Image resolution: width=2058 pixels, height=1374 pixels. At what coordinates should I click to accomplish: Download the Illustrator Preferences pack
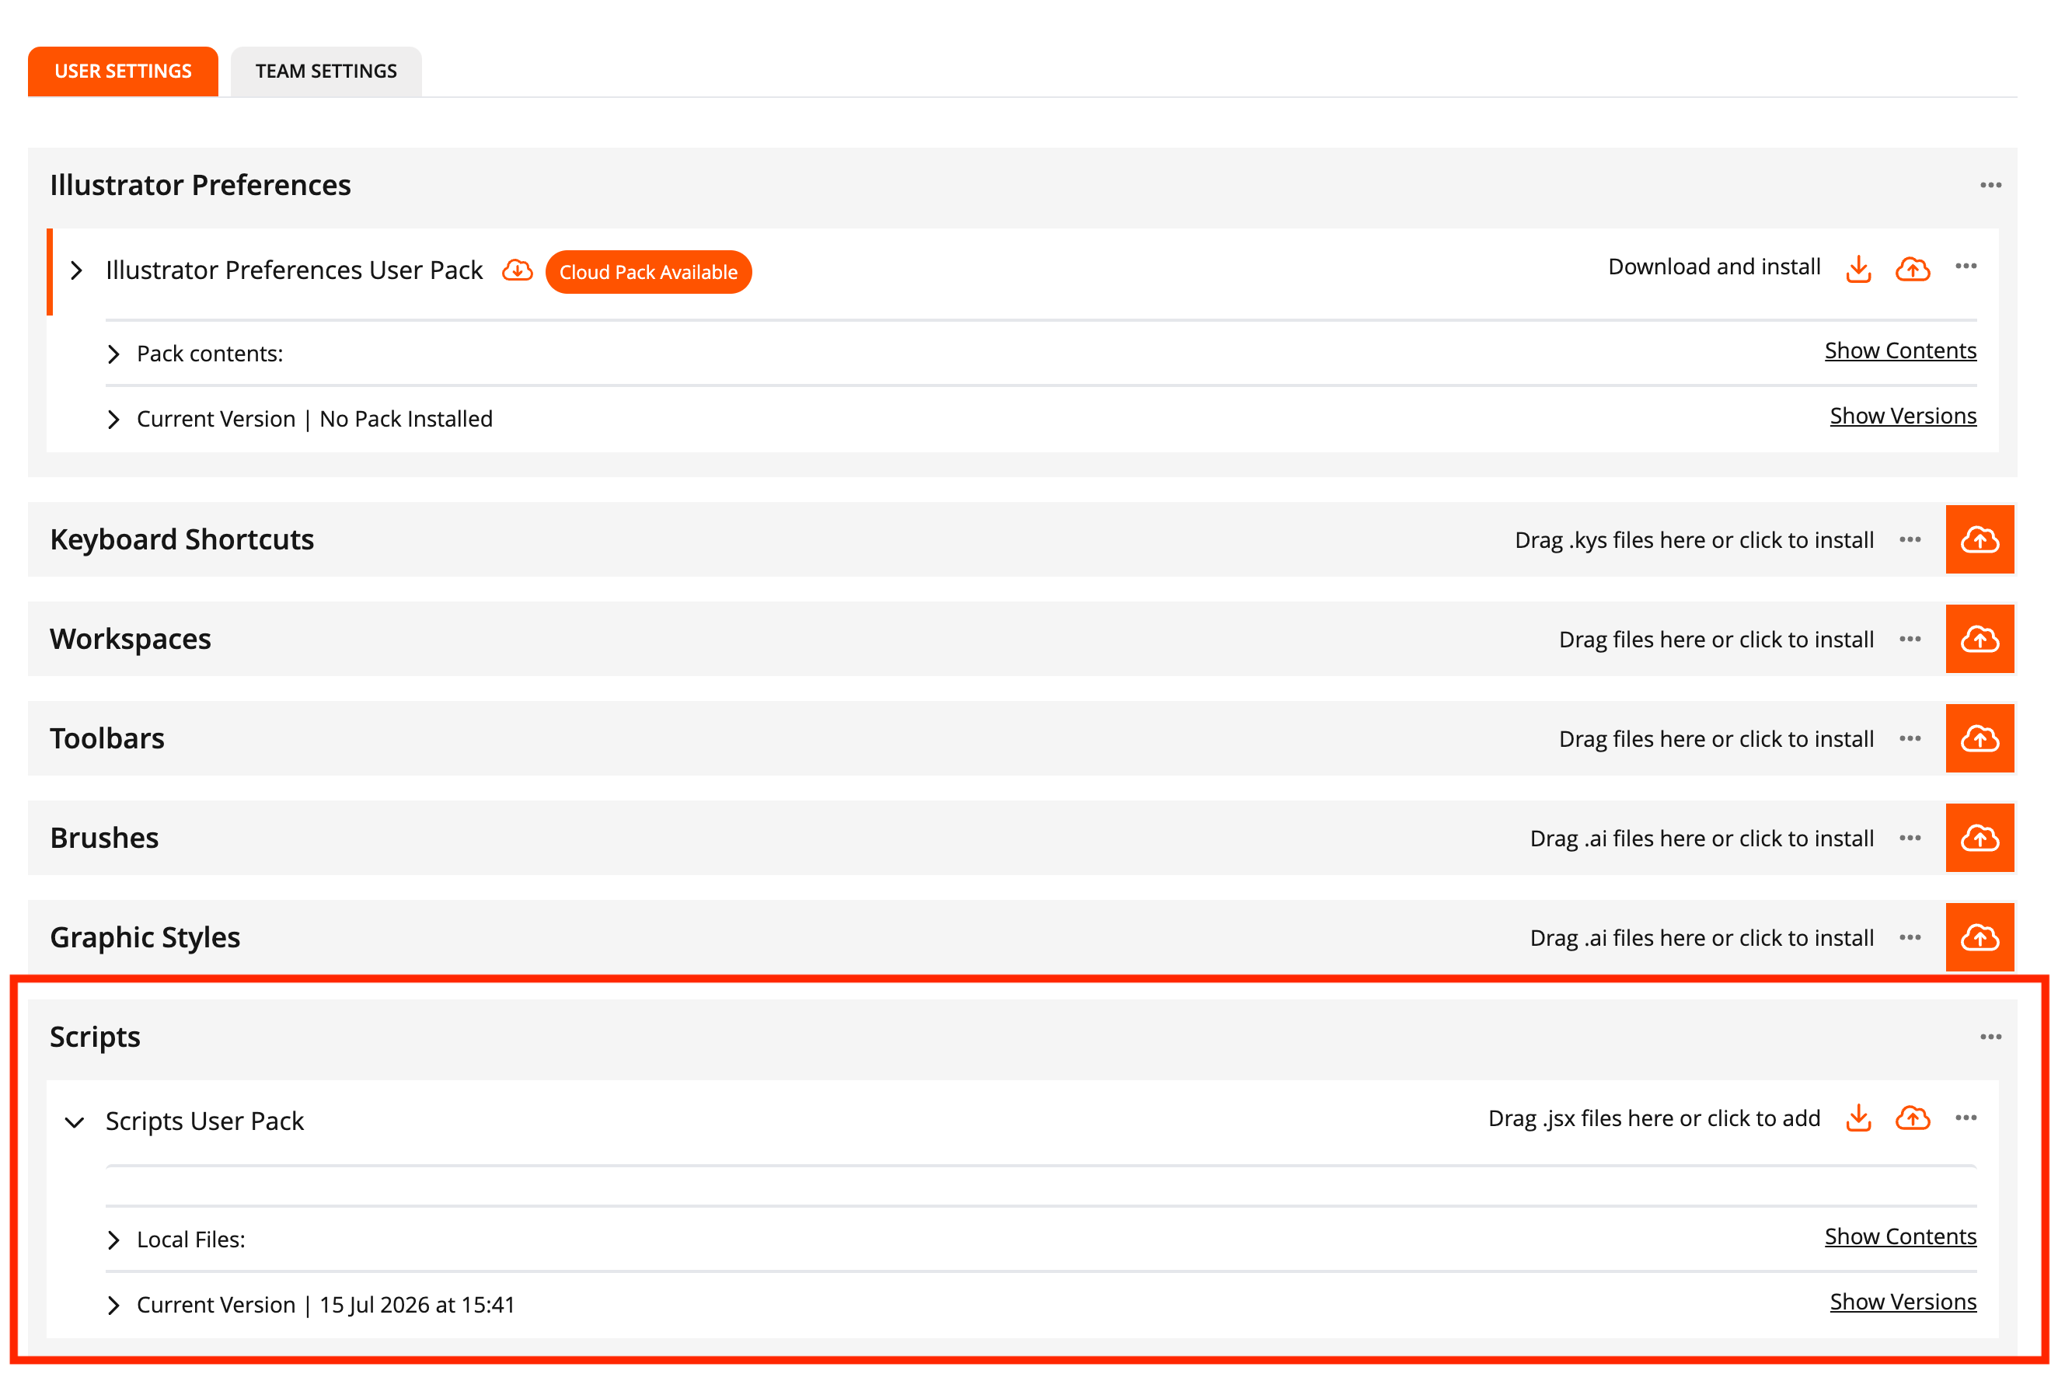(x=1857, y=269)
